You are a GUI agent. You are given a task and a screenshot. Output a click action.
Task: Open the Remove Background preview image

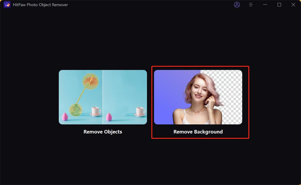pyautogui.click(x=198, y=97)
